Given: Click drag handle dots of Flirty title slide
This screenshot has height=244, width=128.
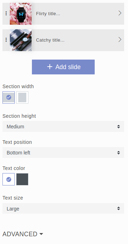Looking at the screenshot, I should [x=6, y=13].
